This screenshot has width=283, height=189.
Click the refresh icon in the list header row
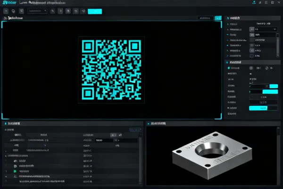pyautogui.click(x=120, y=135)
